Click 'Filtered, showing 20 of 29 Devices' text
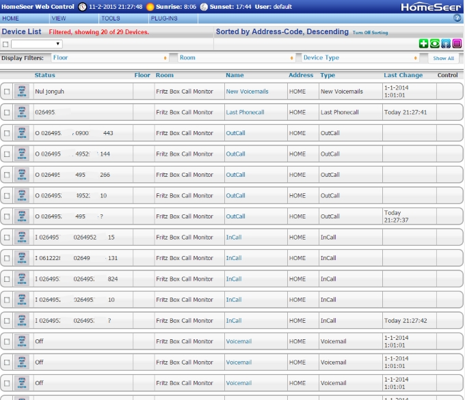This screenshot has width=465, height=400. pyautogui.click(x=98, y=32)
